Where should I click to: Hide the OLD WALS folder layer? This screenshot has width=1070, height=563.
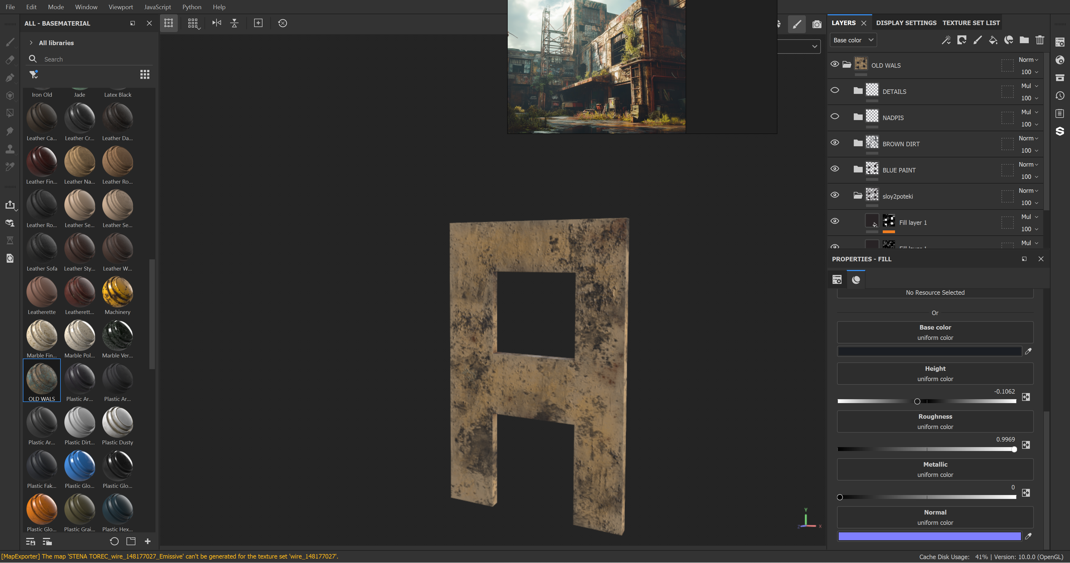[835, 64]
